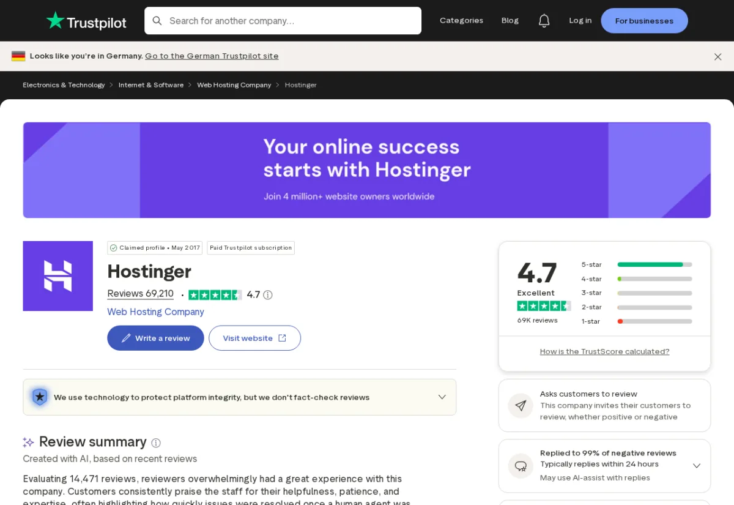Click the Hostinger promotional banner
This screenshot has height=505, width=734.
(x=367, y=170)
